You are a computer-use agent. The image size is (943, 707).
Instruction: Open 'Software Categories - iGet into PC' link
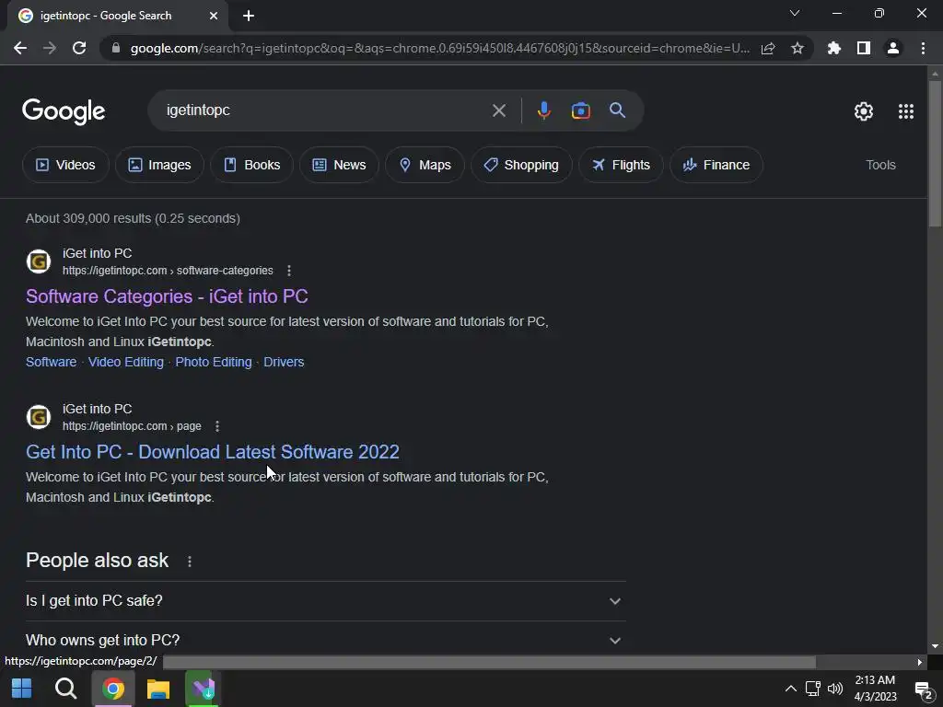[167, 296]
